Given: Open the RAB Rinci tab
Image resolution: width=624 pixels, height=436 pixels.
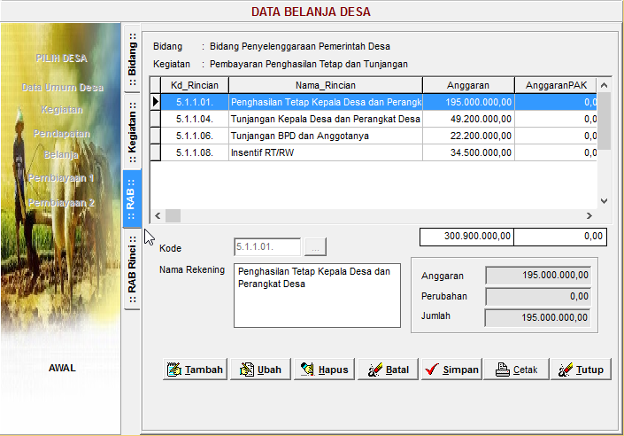Looking at the screenshot, I should tap(131, 270).
